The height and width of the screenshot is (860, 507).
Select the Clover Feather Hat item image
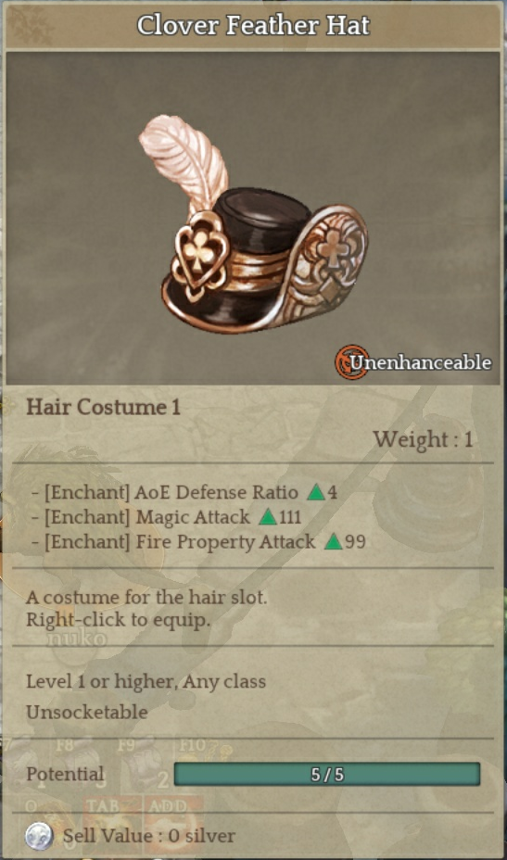264,225
